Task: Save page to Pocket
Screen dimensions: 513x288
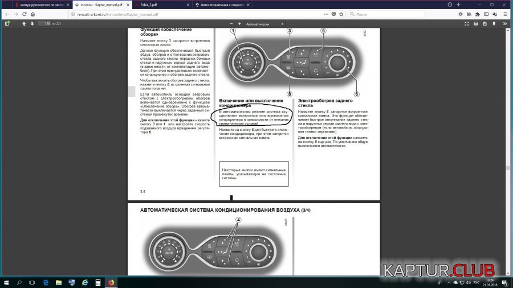Action: coord(333,14)
